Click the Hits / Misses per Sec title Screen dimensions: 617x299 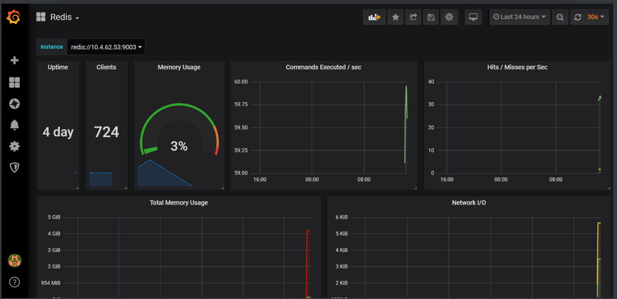[x=517, y=67]
